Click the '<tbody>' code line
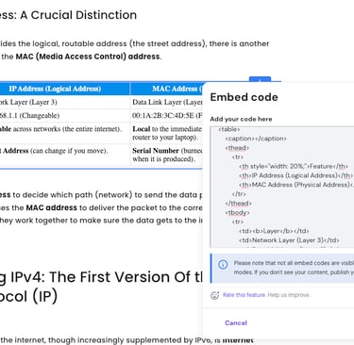Image resolution: width=354 pixels, height=345 pixels. point(237,212)
